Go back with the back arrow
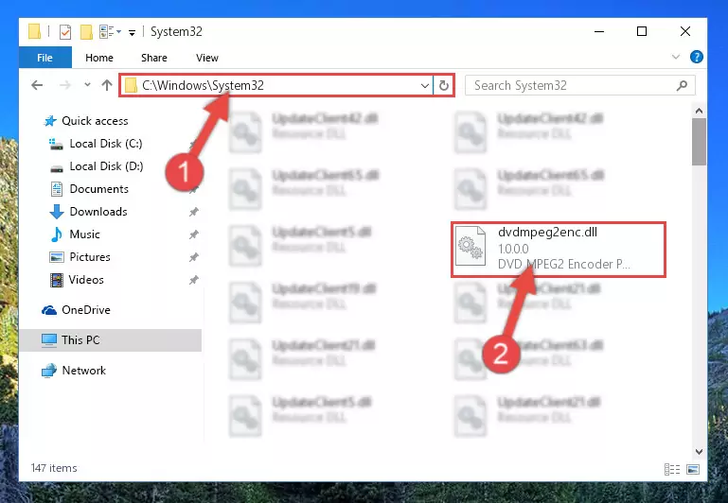Screen dimensions: 728x503 (37, 85)
